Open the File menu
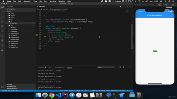 [x=15, y=1]
